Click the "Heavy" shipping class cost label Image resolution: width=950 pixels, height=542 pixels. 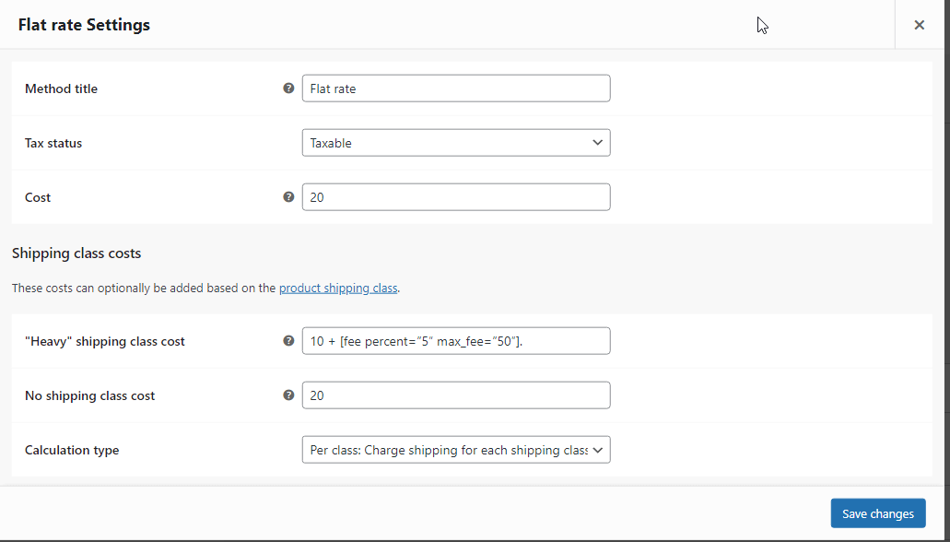point(105,341)
